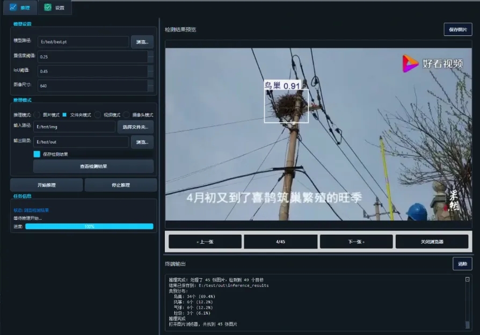This screenshot has width=480, height=335.
Task: Go to the next image with 下一张
Action: [x=357, y=242]
